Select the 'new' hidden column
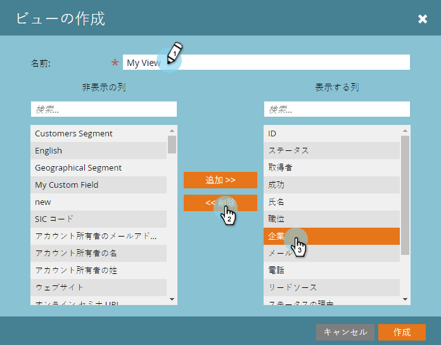This screenshot has height=345, width=441. (x=99, y=202)
